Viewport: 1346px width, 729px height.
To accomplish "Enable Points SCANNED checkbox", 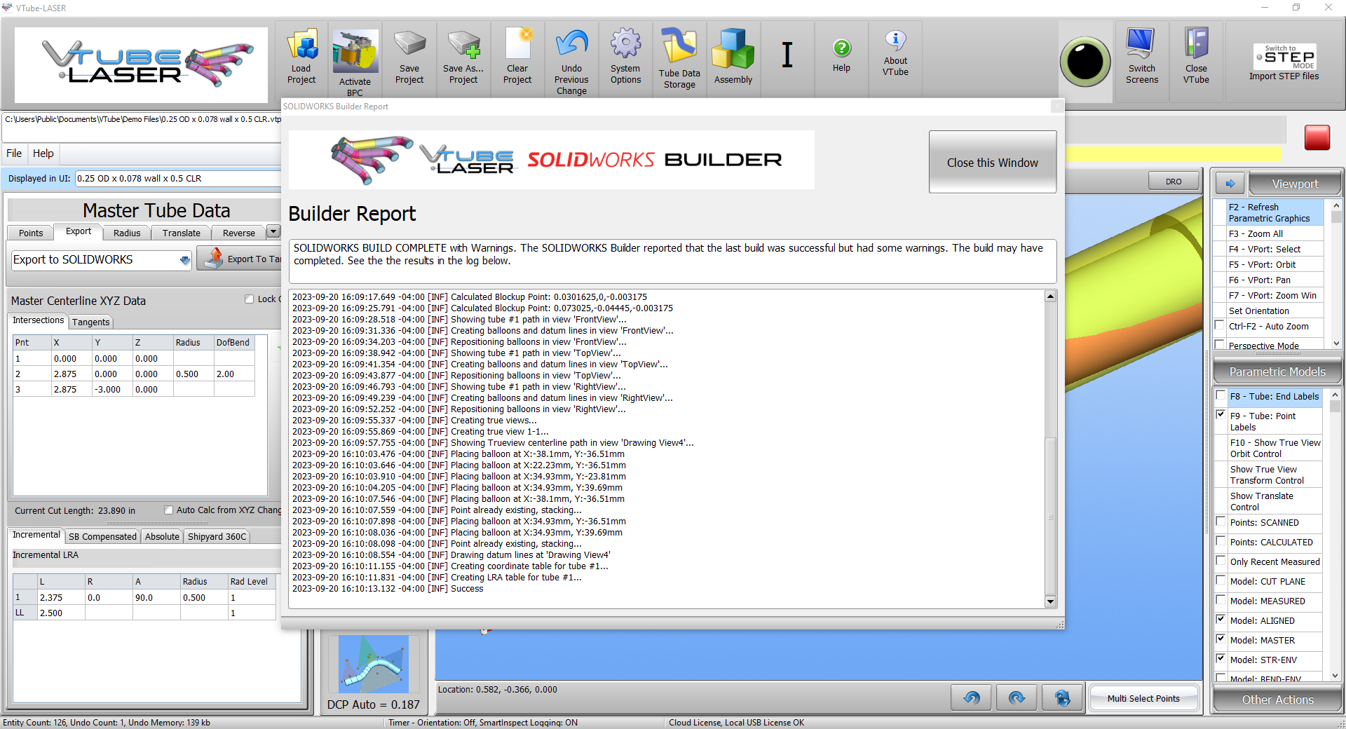I will tap(1221, 522).
